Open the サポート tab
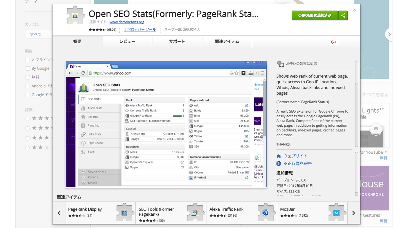Image resolution: width=405 pixels, height=228 pixels. click(177, 42)
